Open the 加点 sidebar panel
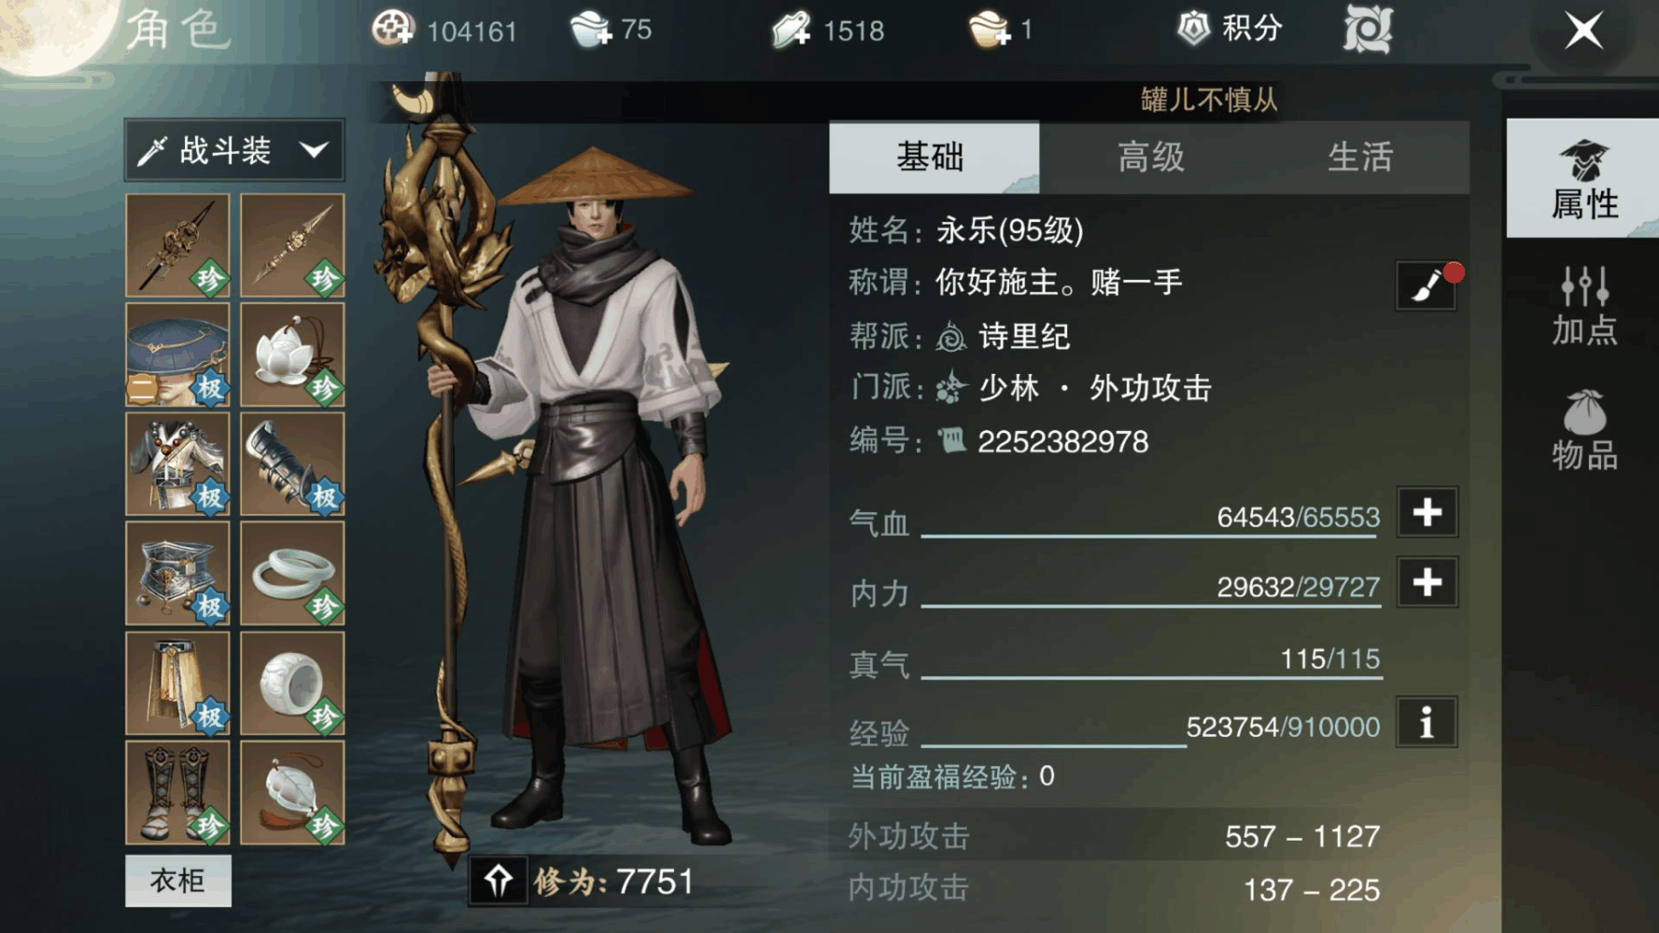 [1584, 305]
